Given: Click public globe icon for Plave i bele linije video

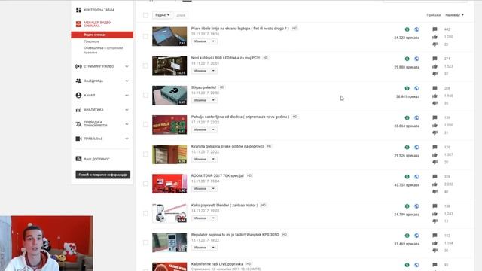Looking at the screenshot, I should pos(416,29).
